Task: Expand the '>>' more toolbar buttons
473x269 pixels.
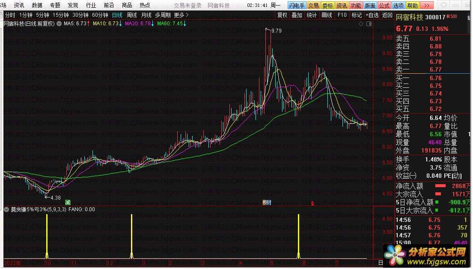Action: 426,6
